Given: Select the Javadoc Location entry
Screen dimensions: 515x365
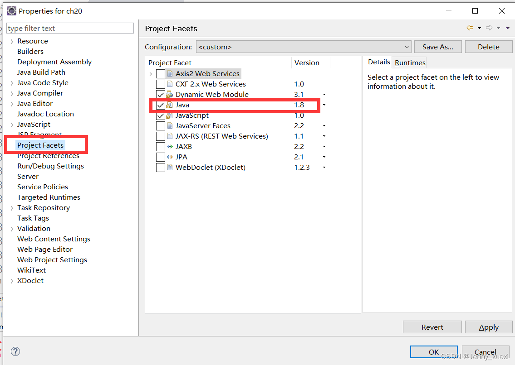Looking at the screenshot, I should (46, 114).
